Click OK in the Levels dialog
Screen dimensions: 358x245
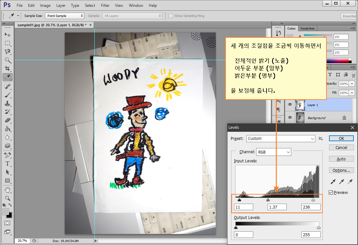(x=341, y=138)
